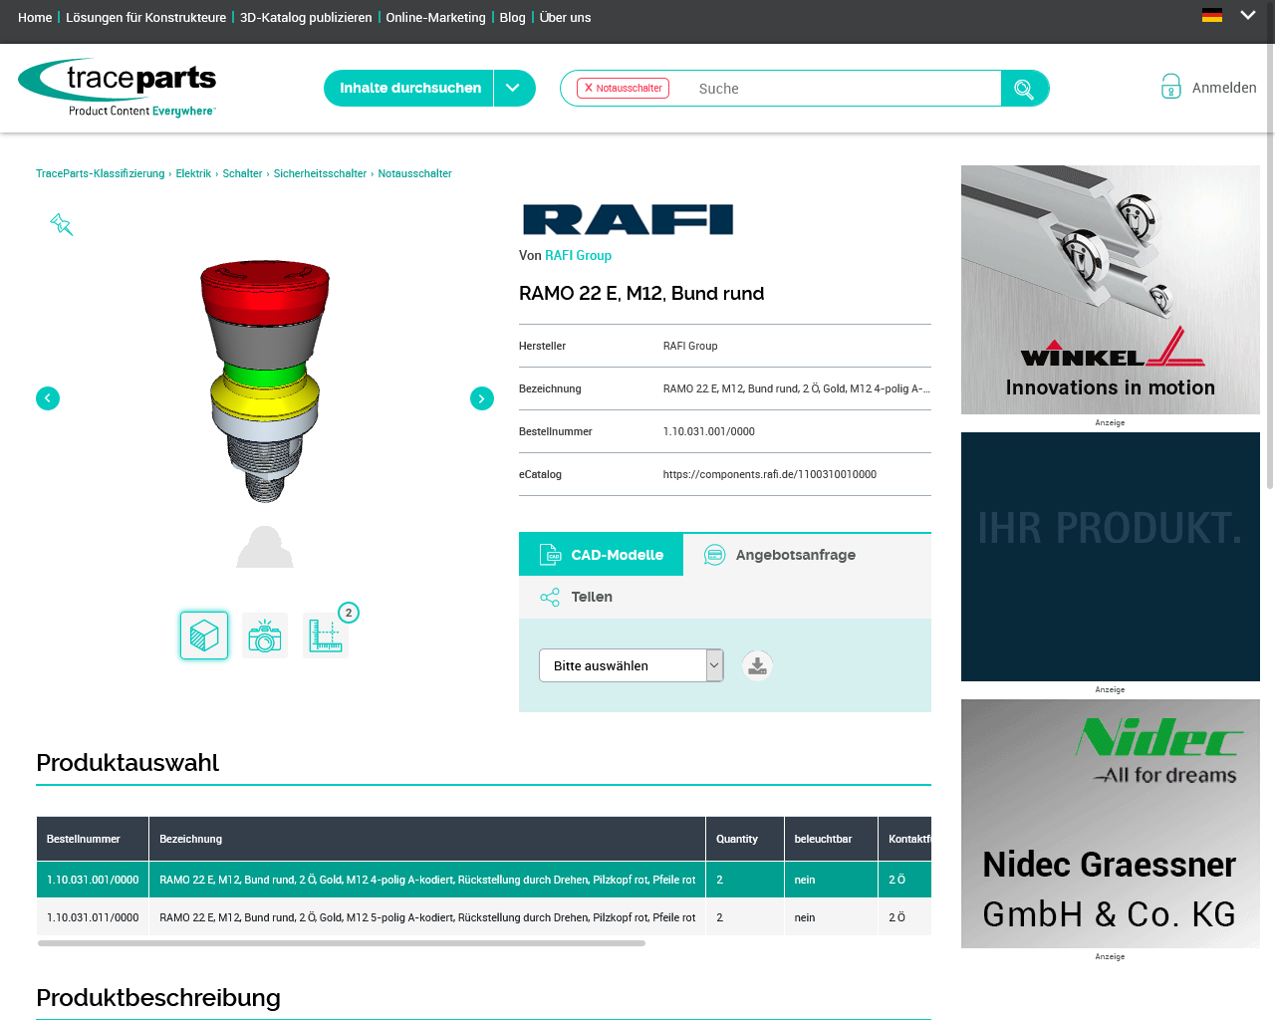The image size is (1275, 1020).
Task: Click the product title RAMO 22 E, M12, Bund rund
Action: click(641, 293)
